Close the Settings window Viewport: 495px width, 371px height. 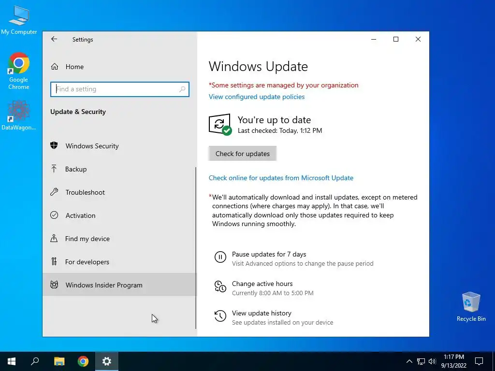click(x=418, y=39)
